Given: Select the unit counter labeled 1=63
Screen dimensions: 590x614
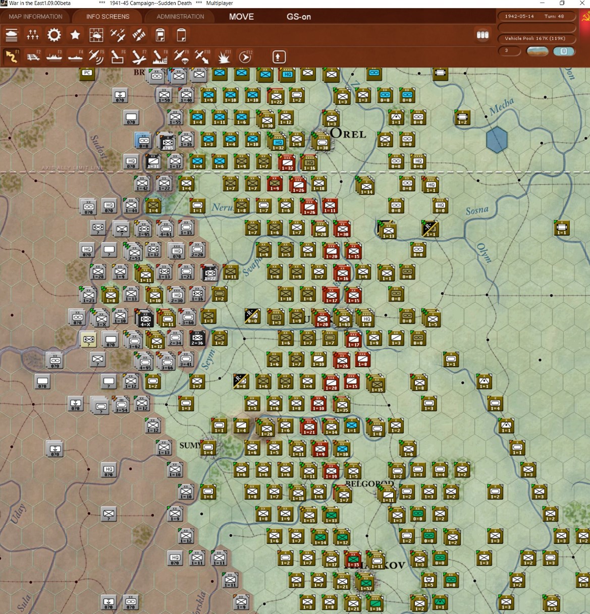Looking at the screenshot, I should tap(344, 318).
